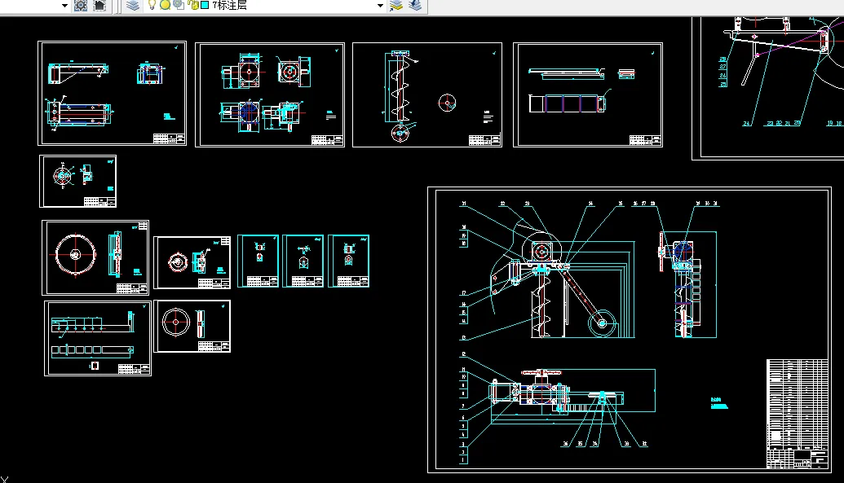844x483 pixels.
Task: Click cyan layer color swatch
Action: tap(205, 5)
